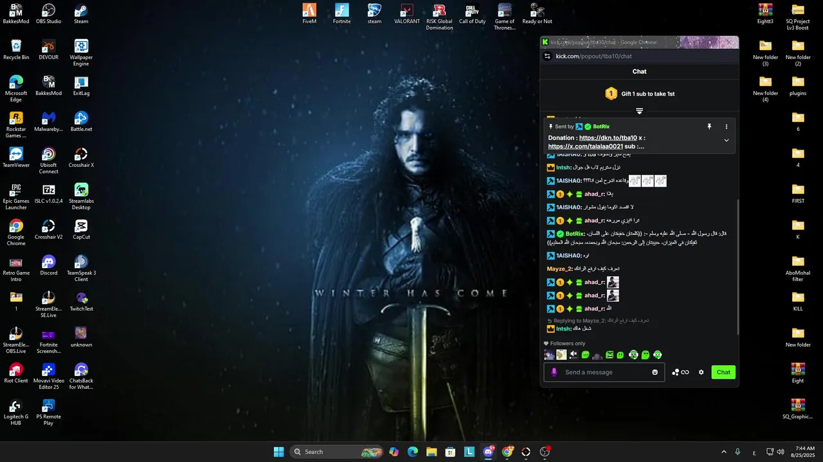The image size is (823, 462).
Task: Open the Eight3 archive on desktop
Action: (765, 14)
